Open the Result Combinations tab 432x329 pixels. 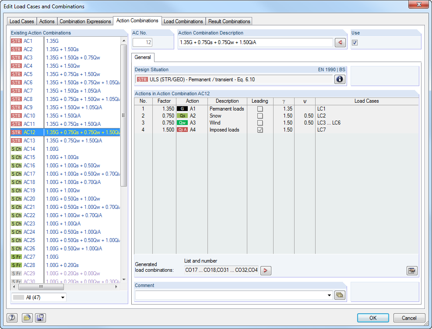[229, 21]
